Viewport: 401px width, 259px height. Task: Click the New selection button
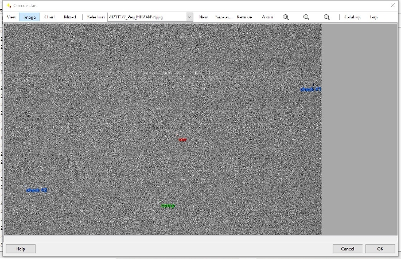pyautogui.click(x=203, y=17)
